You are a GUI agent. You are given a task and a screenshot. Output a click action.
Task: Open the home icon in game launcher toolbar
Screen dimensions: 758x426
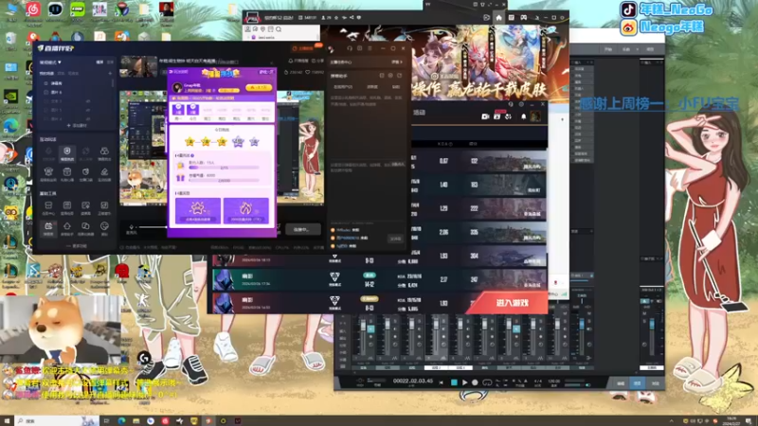pyautogui.click(x=499, y=17)
